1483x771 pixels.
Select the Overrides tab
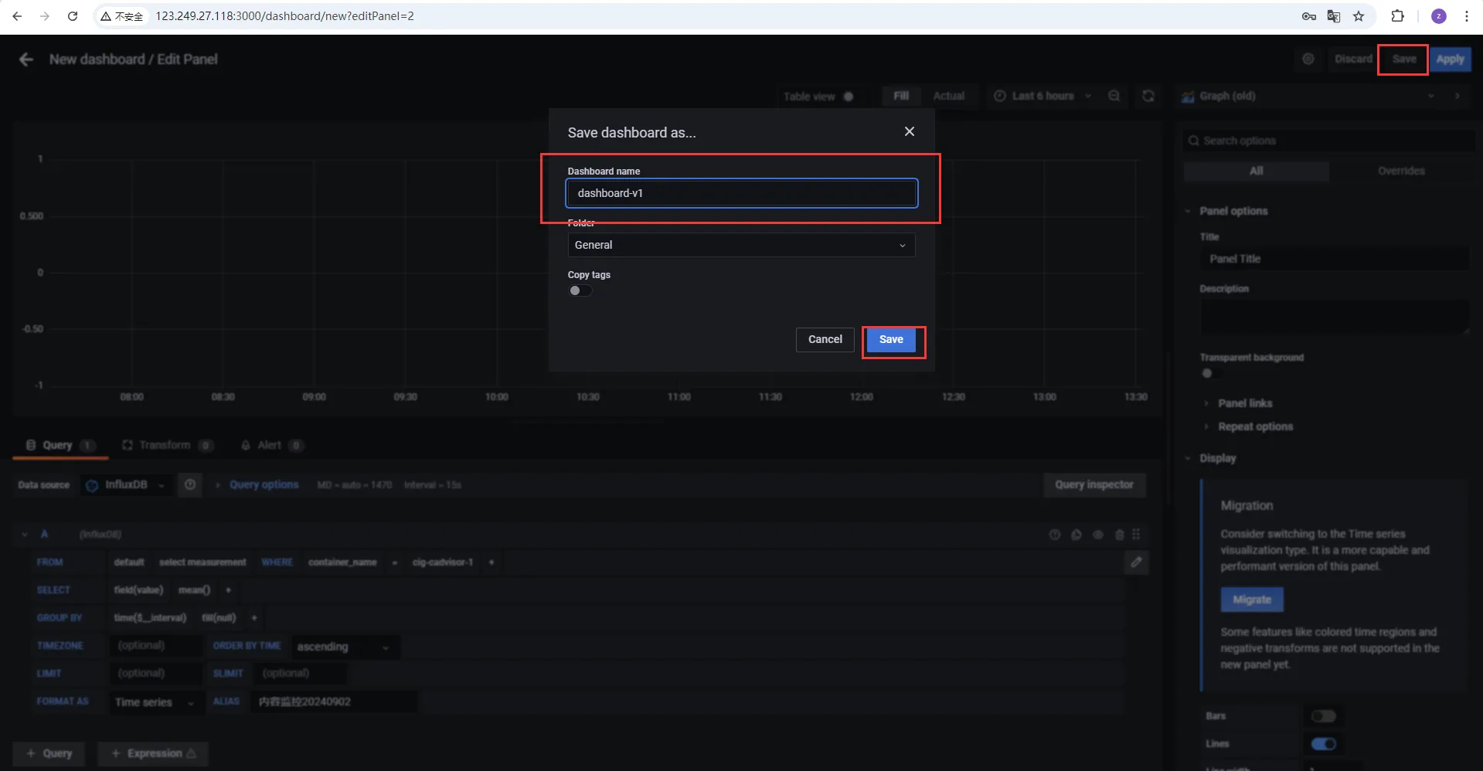coord(1401,171)
